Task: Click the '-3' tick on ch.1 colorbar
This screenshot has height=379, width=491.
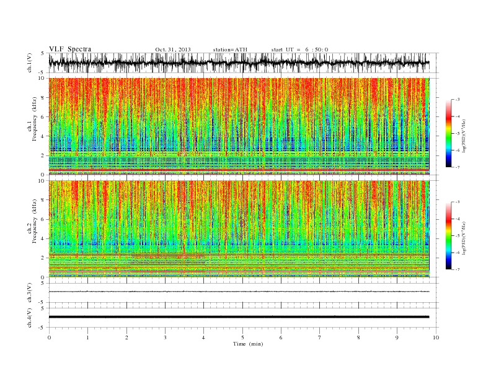Action: pyautogui.click(x=458, y=100)
